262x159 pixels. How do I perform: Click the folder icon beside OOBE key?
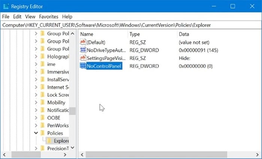click(43, 118)
